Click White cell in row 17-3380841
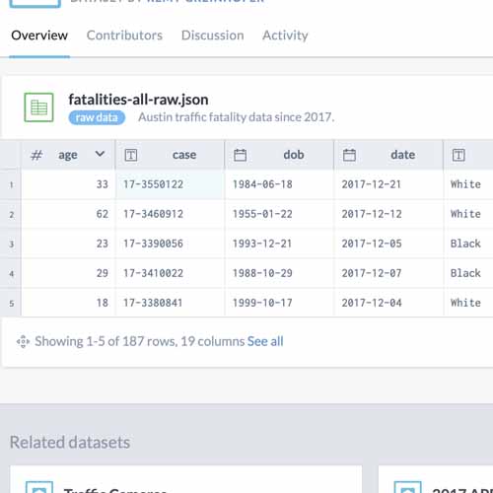 pos(468,303)
